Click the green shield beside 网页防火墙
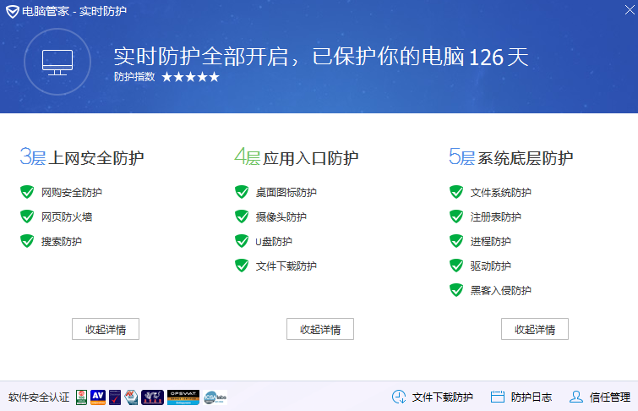Screen dimensions: 638x411 [27, 216]
